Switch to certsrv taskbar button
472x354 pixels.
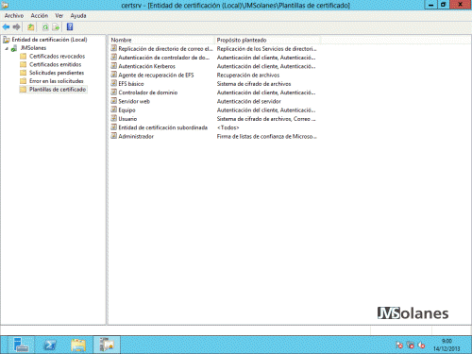[x=107, y=345]
